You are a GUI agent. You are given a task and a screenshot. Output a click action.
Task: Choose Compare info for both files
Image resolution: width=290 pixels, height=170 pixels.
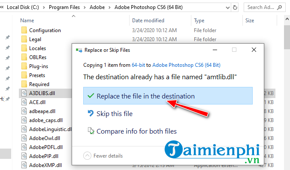(x=136, y=131)
